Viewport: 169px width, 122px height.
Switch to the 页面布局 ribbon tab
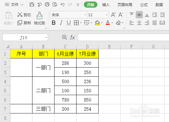pos(125,5)
